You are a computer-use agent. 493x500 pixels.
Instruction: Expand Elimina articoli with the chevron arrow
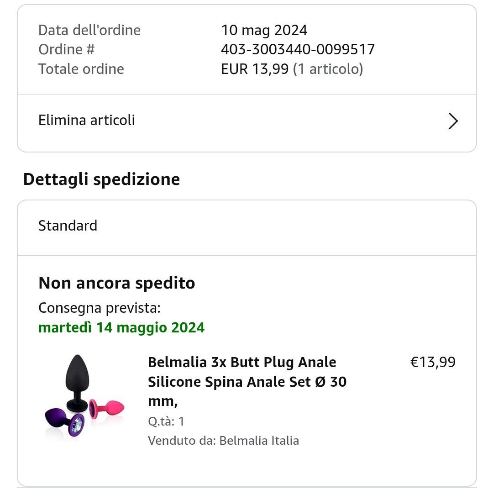pos(453,121)
